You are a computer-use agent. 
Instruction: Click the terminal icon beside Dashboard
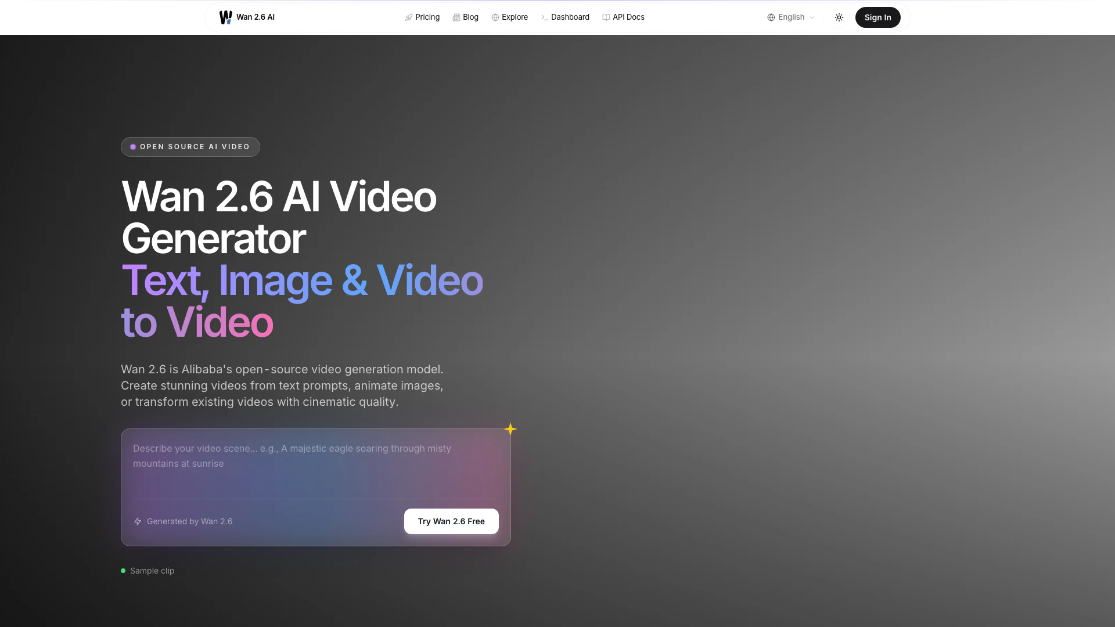(545, 17)
